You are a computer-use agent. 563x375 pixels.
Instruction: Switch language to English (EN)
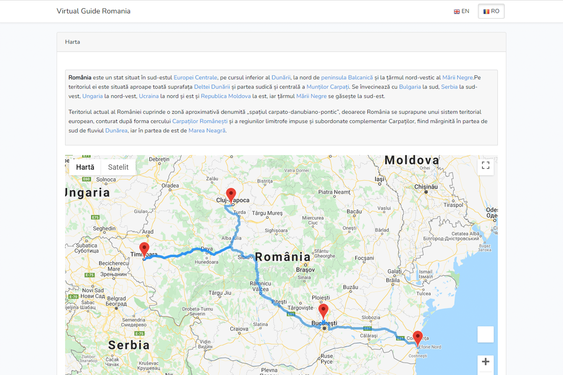point(462,11)
